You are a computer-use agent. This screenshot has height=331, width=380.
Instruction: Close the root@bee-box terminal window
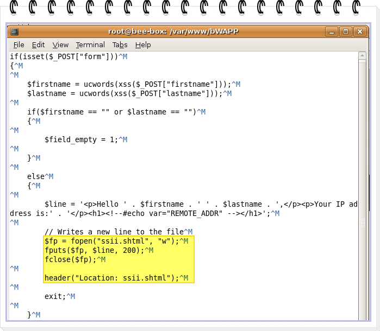(360, 31)
